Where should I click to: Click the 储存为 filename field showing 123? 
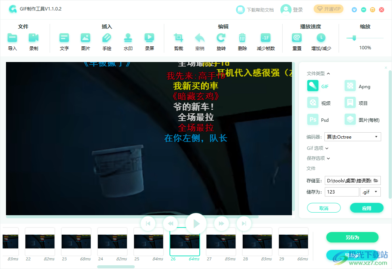point(342,192)
